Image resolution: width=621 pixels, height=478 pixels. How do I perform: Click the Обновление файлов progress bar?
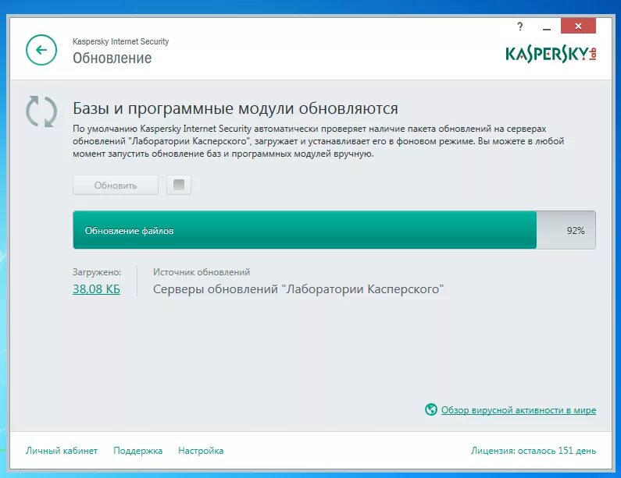[334, 230]
